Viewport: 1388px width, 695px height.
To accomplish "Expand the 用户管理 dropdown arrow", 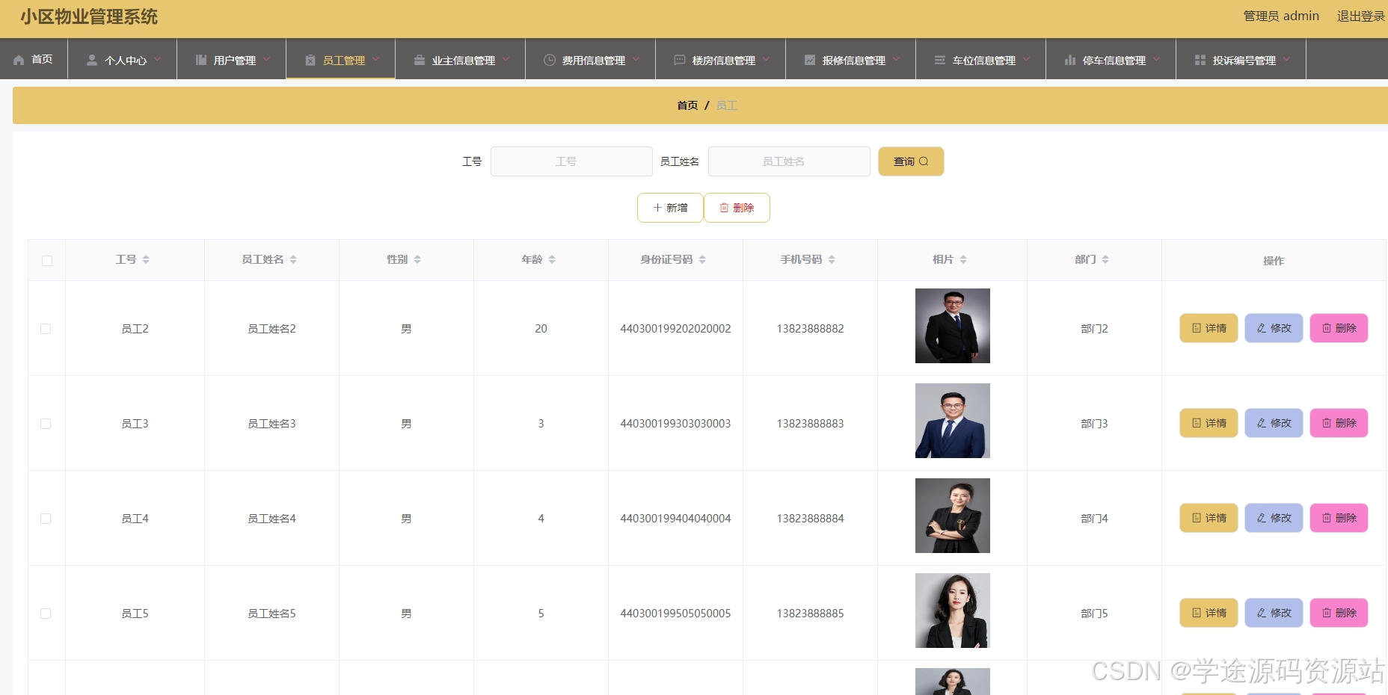I will 266,59.
